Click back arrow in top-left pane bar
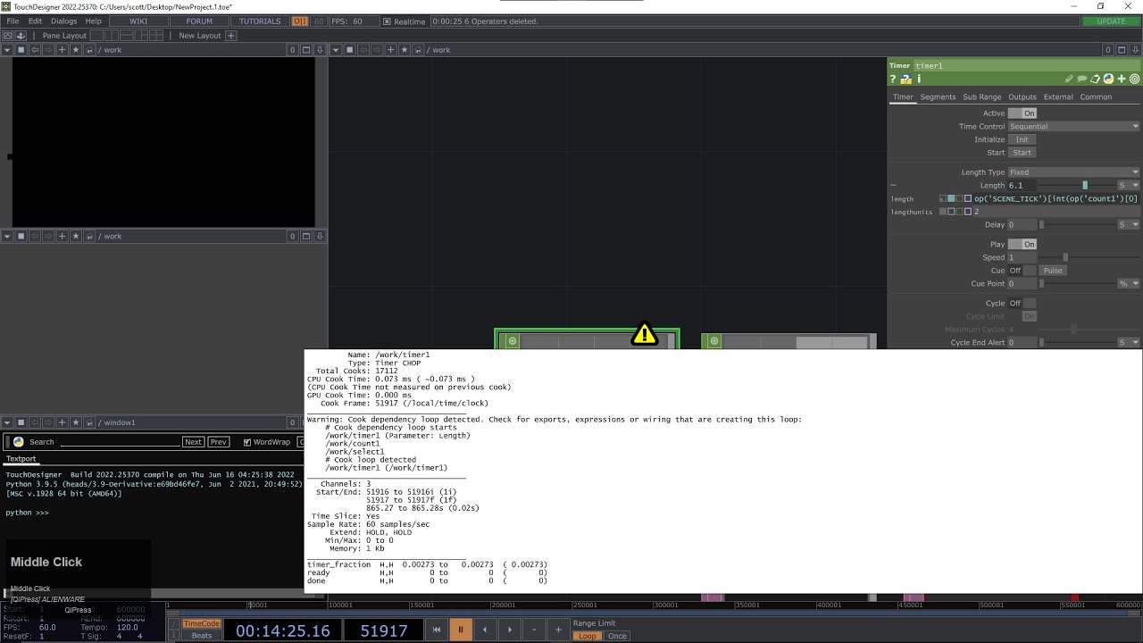 [x=35, y=50]
